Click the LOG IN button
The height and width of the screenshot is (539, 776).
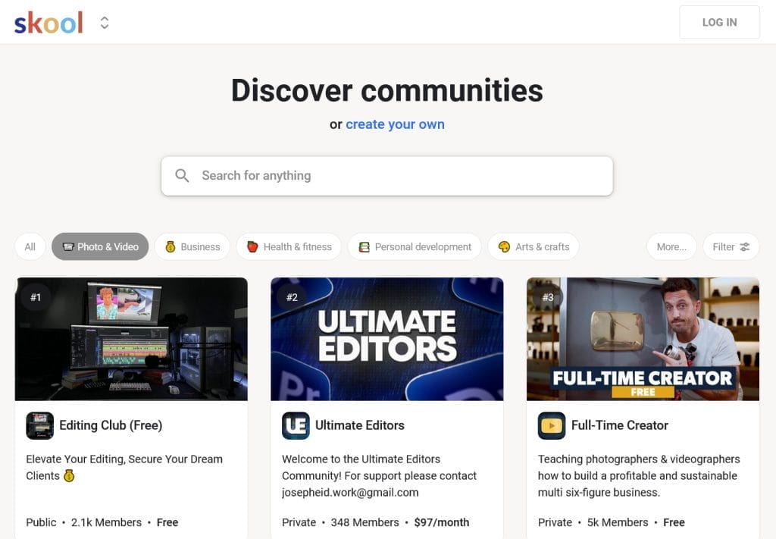[719, 22]
